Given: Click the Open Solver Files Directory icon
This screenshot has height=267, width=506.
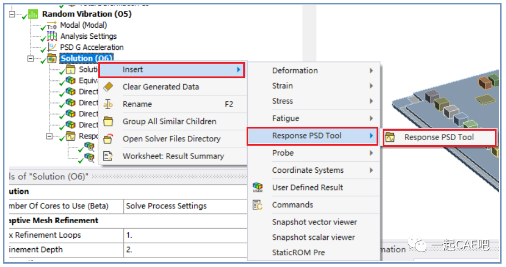Looking at the screenshot, I should tap(108, 138).
